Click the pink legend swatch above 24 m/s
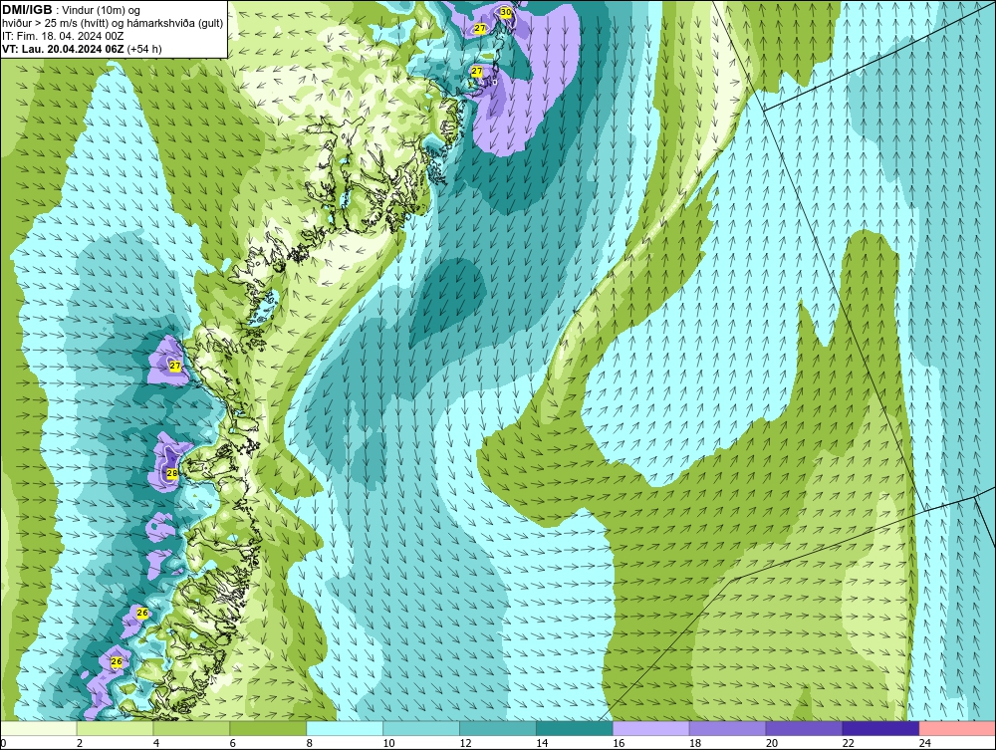996x750 pixels. click(957, 728)
